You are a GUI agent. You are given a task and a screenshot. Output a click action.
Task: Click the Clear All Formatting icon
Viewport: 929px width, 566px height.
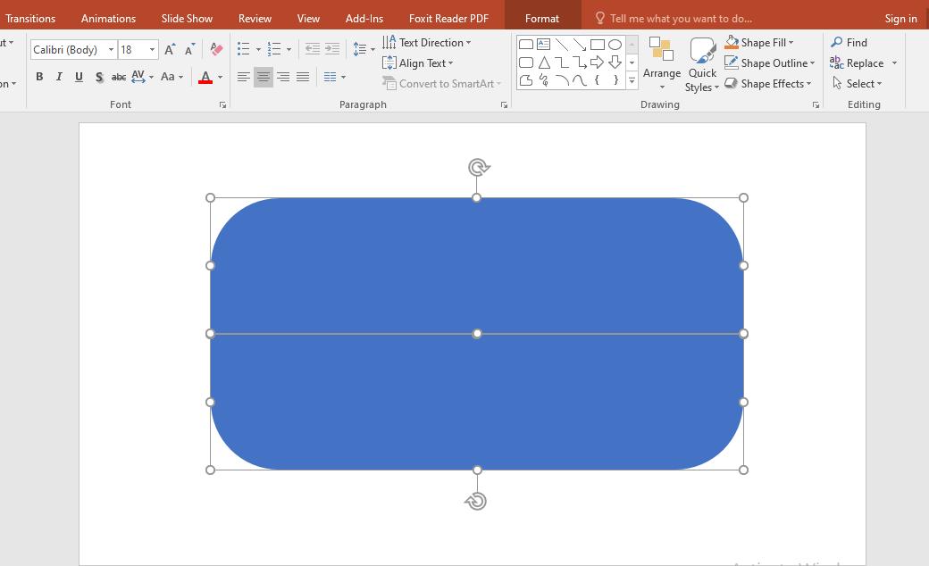[215, 49]
